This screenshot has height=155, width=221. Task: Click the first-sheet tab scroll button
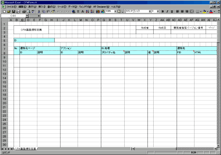[x=2, y=149]
